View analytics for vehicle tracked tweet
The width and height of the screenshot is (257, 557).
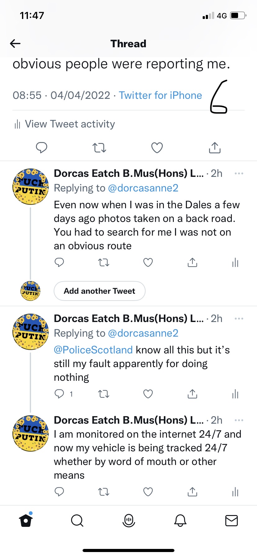(x=235, y=492)
